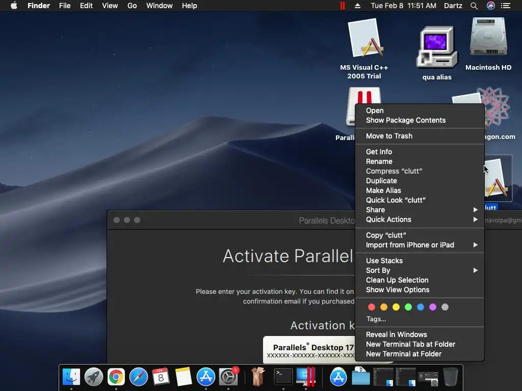Apply the purple tag color

(433, 307)
